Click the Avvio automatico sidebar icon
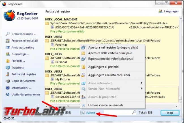184x123 pixels. tap(8, 47)
